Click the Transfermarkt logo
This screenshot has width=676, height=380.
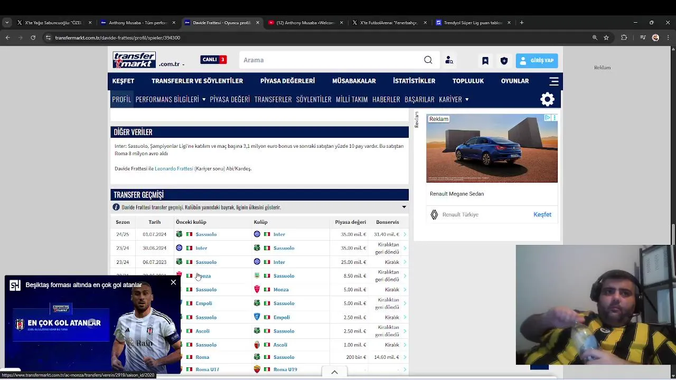(134, 60)
